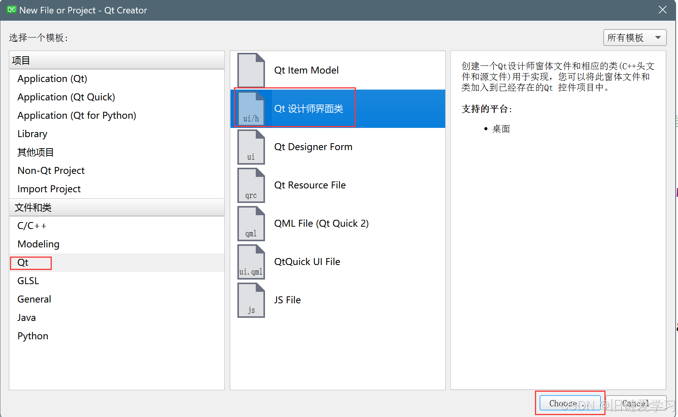The image size is (678, 417).
Task: Select Application (Qt for Python) category
Action: (x=117, y=115)
